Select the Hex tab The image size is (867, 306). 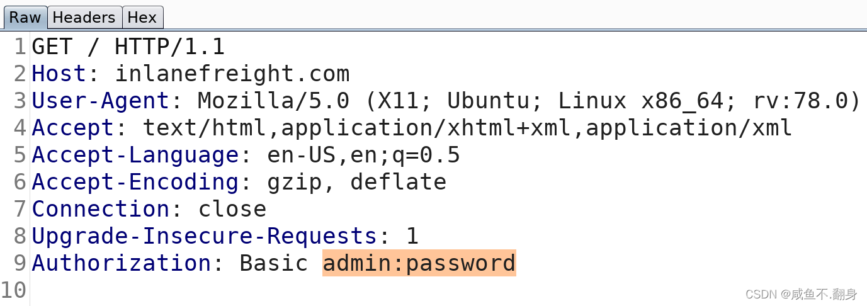click(142, 18)
